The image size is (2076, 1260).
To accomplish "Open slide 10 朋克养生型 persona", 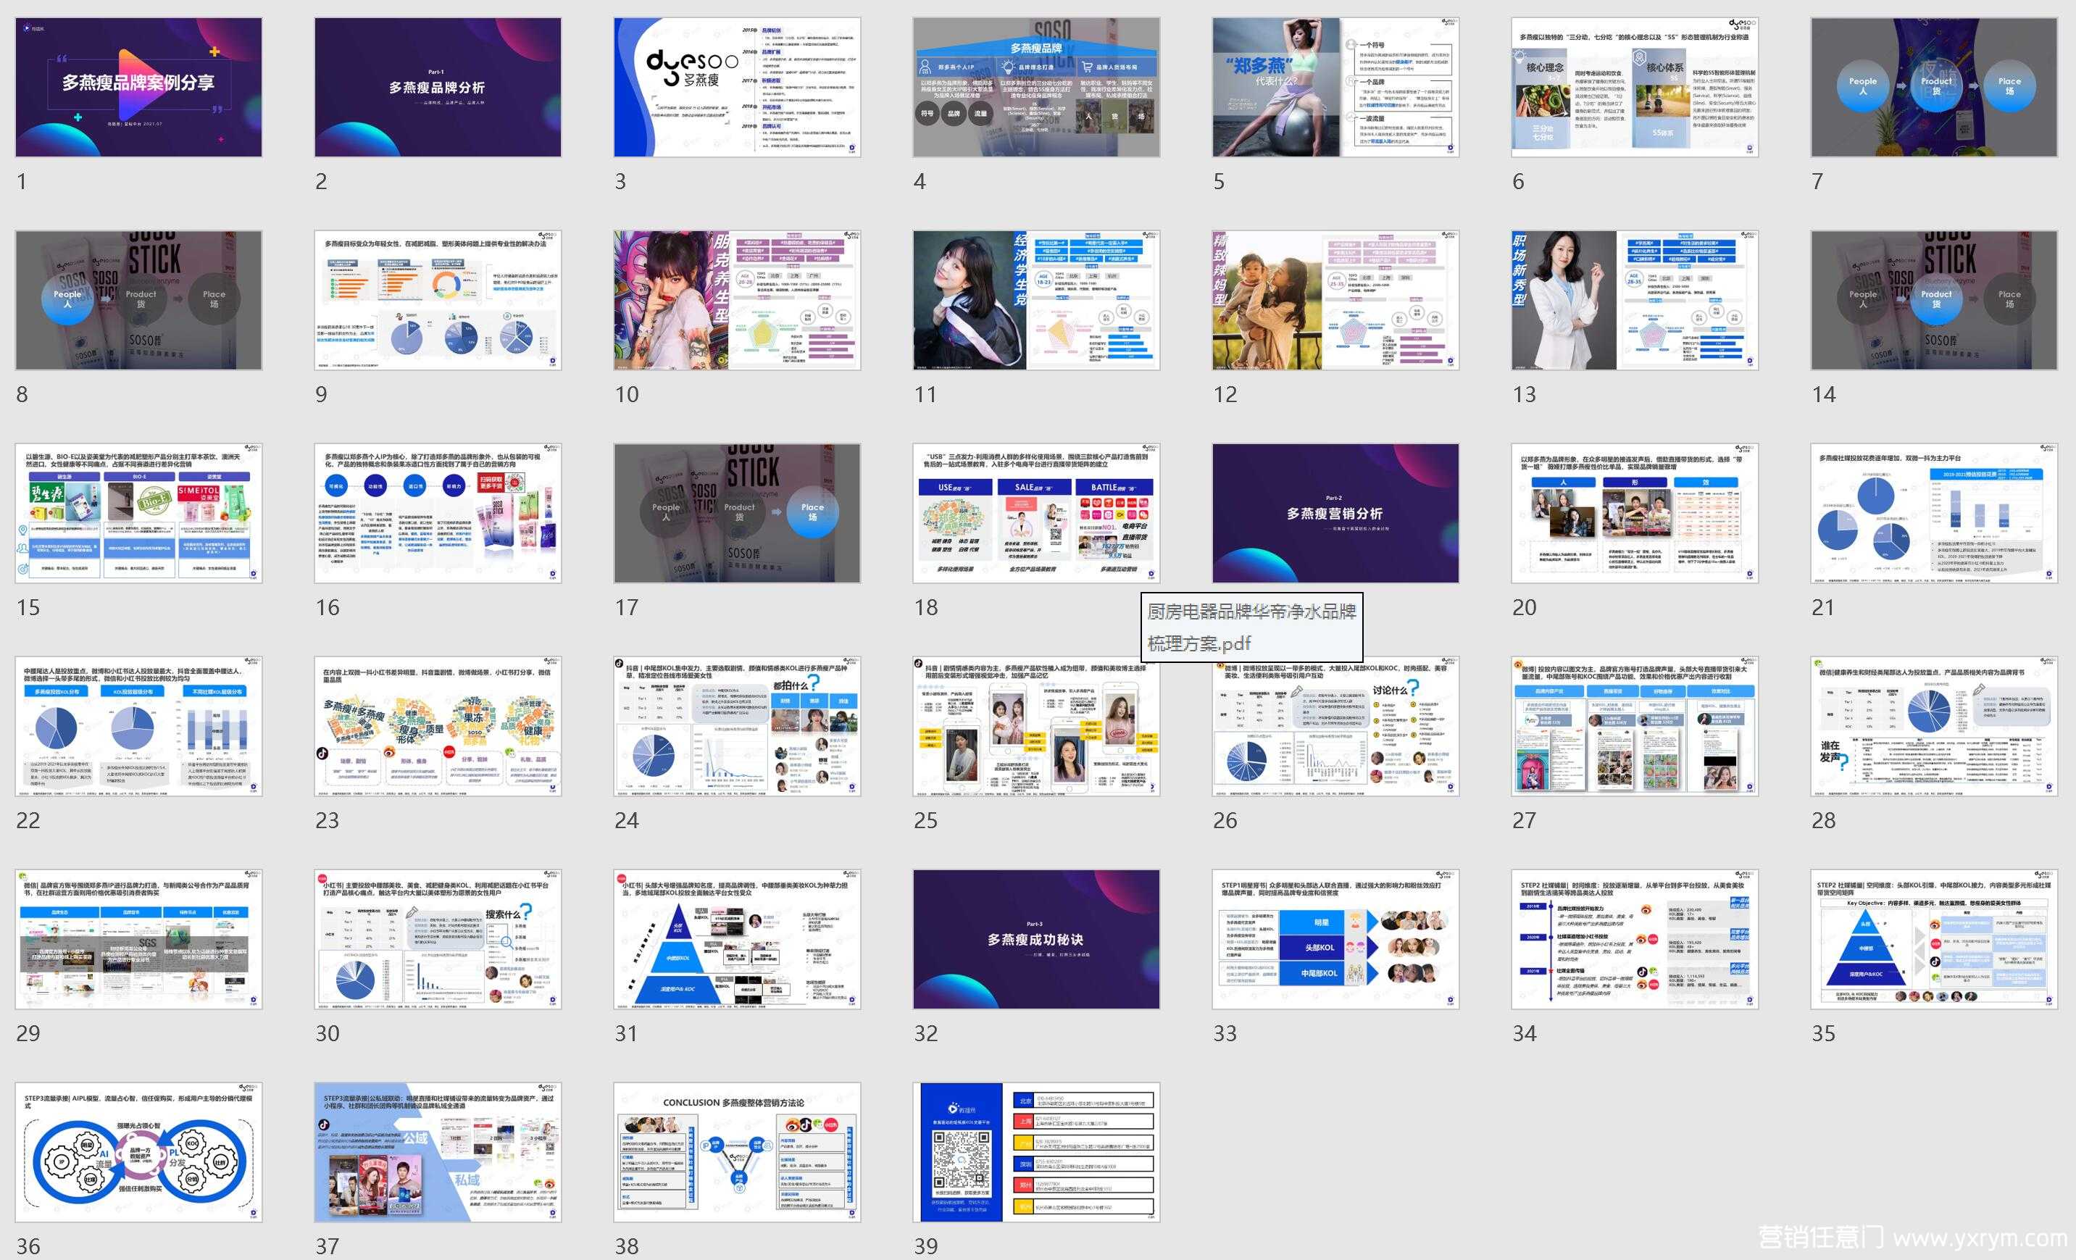I will point(737,301).
